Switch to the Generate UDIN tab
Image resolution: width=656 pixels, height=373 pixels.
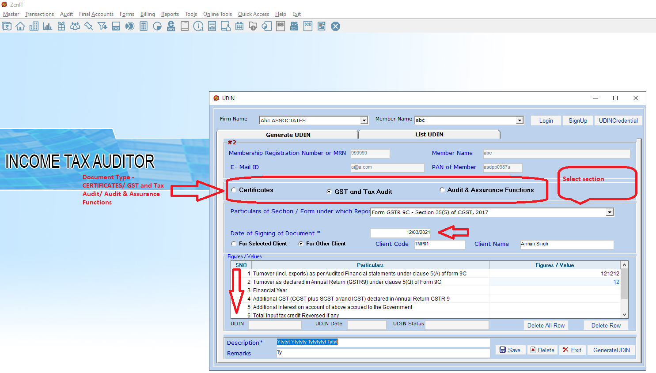288,135
